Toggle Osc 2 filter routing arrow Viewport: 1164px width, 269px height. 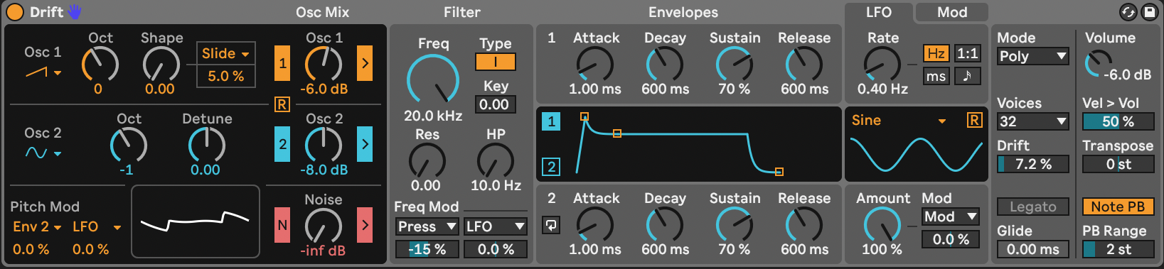[365, 144]
